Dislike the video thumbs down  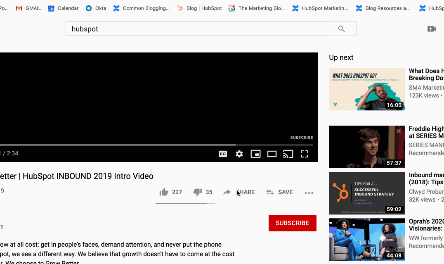click(x=198, y=192)
